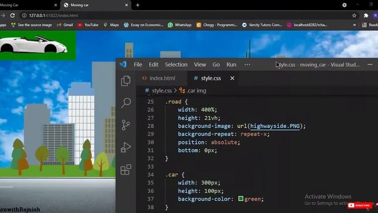Click the YouTube Subscribe button

click(x=360, y=205)
